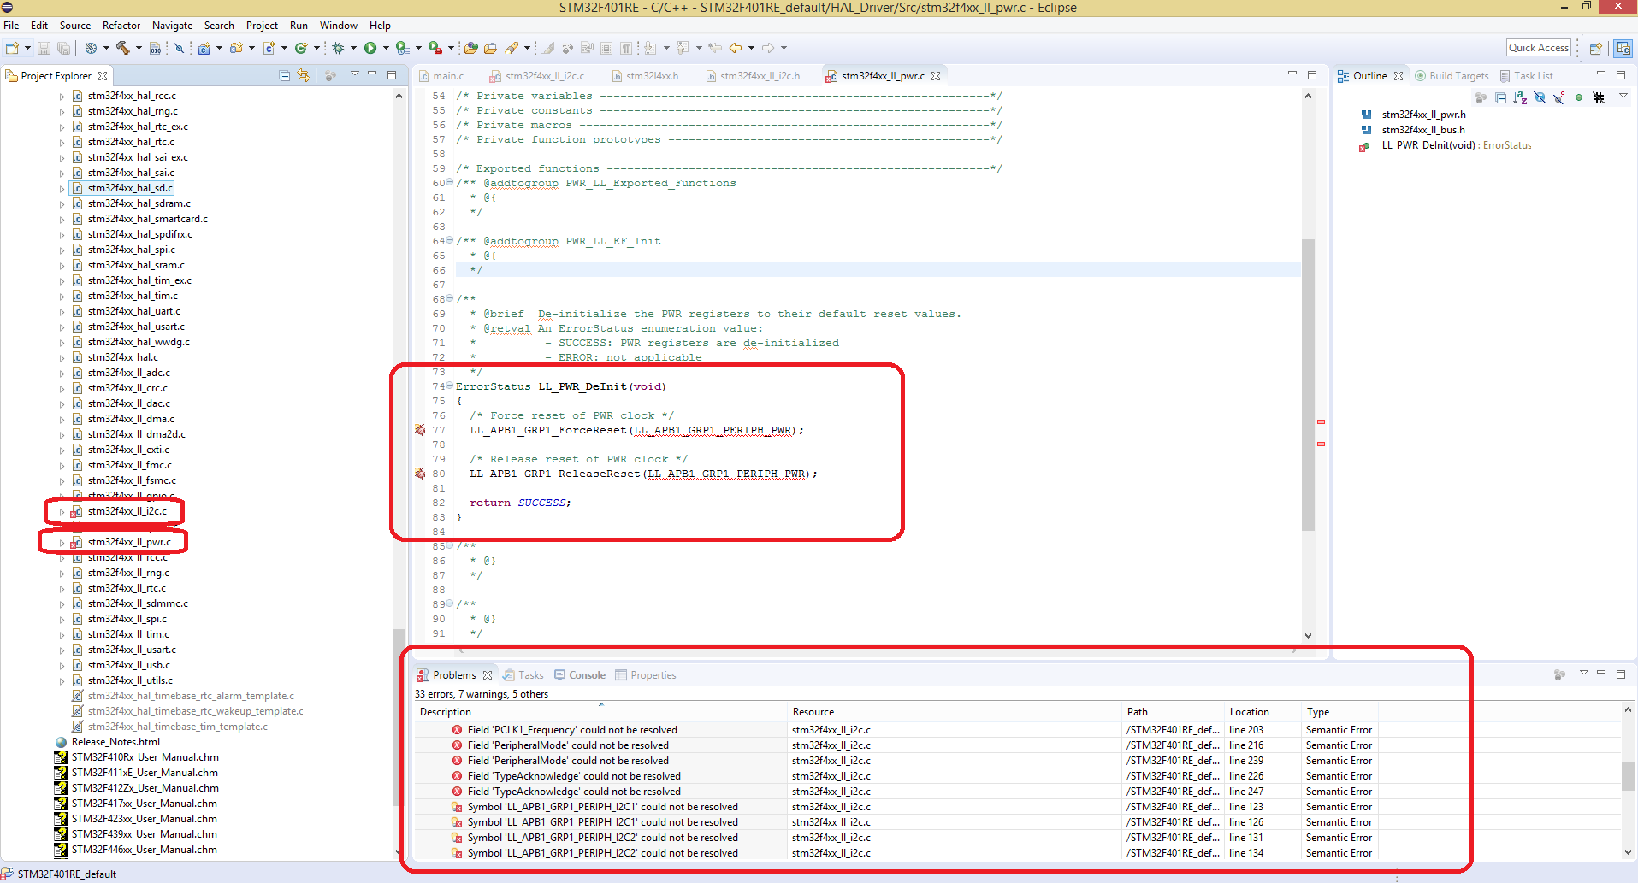This screenshot has width=1638, height=883.
Task: Collapse the LL_PWR_DeInit function fold marker
Action: pyautogui.click(x=450, y=386)
